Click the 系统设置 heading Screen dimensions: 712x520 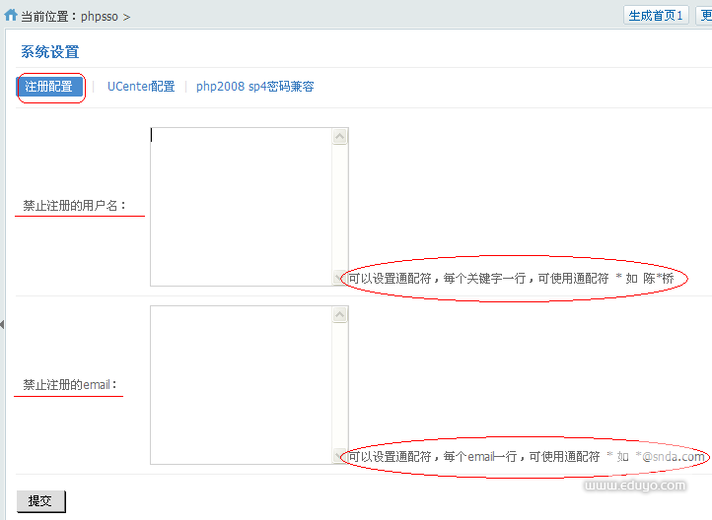point(49,52)
